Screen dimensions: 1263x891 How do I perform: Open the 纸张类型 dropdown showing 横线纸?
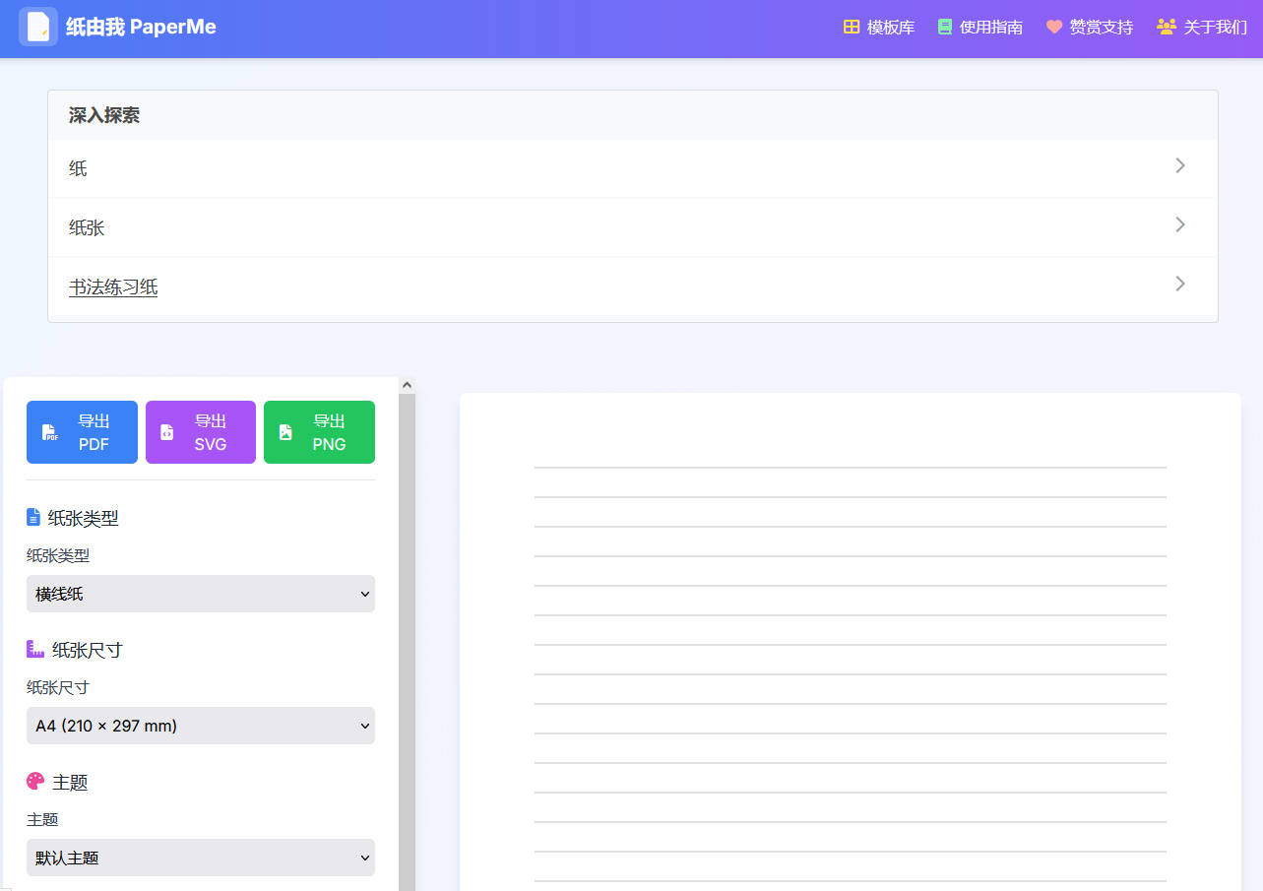coord(201,594)
